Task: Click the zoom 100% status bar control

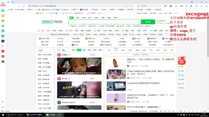Action: click(x=204, y=111)
